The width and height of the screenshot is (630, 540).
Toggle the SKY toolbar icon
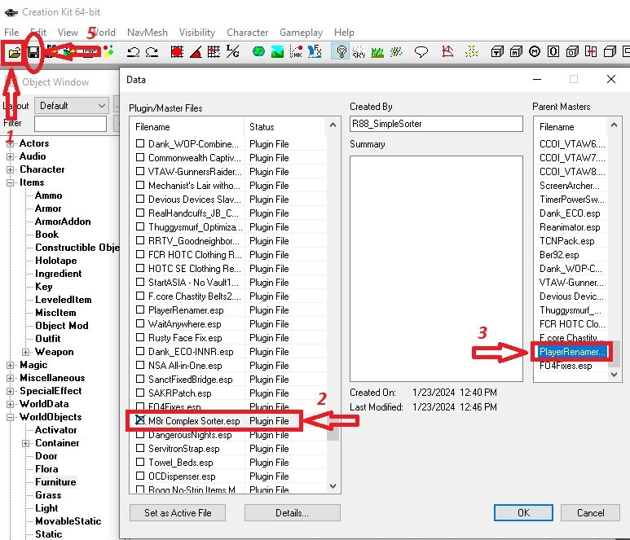(x=359, y=52)
